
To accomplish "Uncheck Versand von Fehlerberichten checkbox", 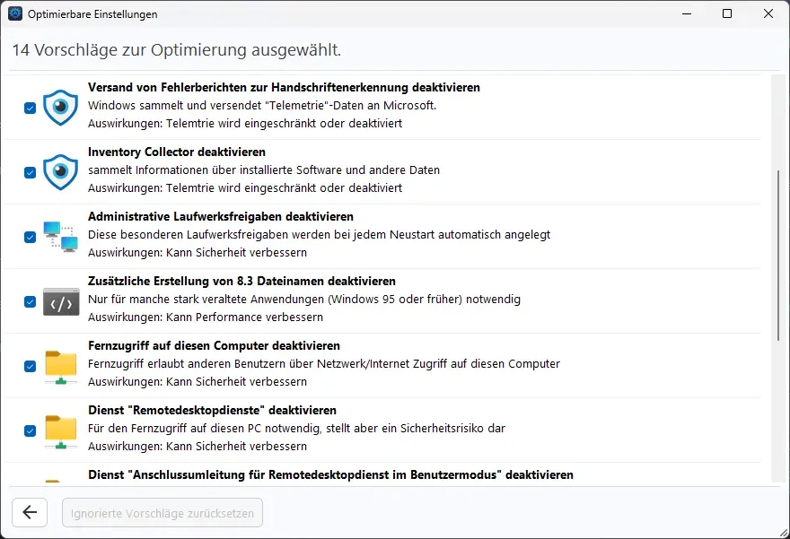I will coord(31,108).
